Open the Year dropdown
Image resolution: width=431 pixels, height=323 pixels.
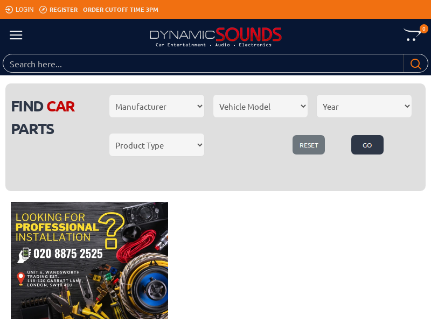(364, 106)
